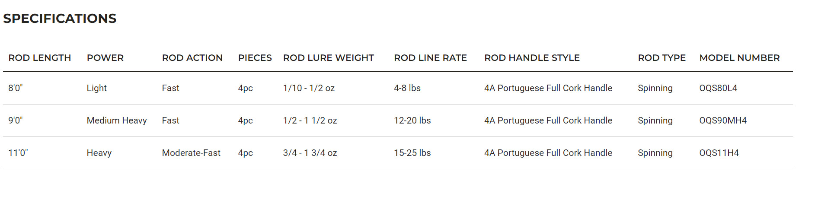The height and width of the screenshot is (206, 815).
Task: Click the ROD ACTION column header
Action: (x=192, y=58)
